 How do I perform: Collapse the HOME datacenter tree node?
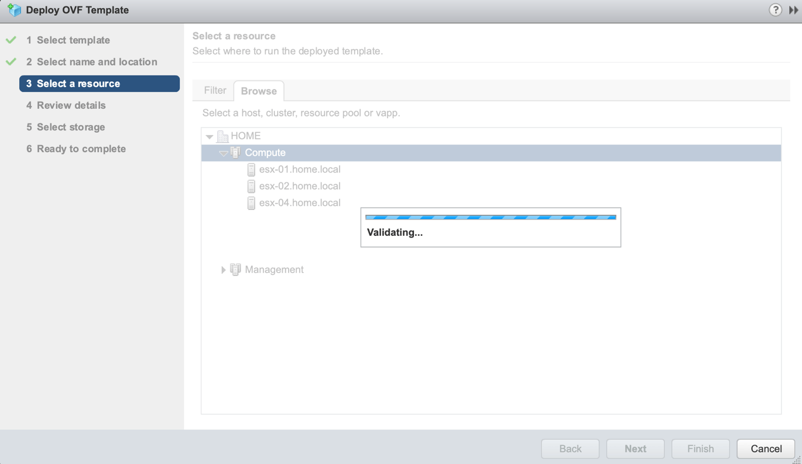[x=210, y=137]
